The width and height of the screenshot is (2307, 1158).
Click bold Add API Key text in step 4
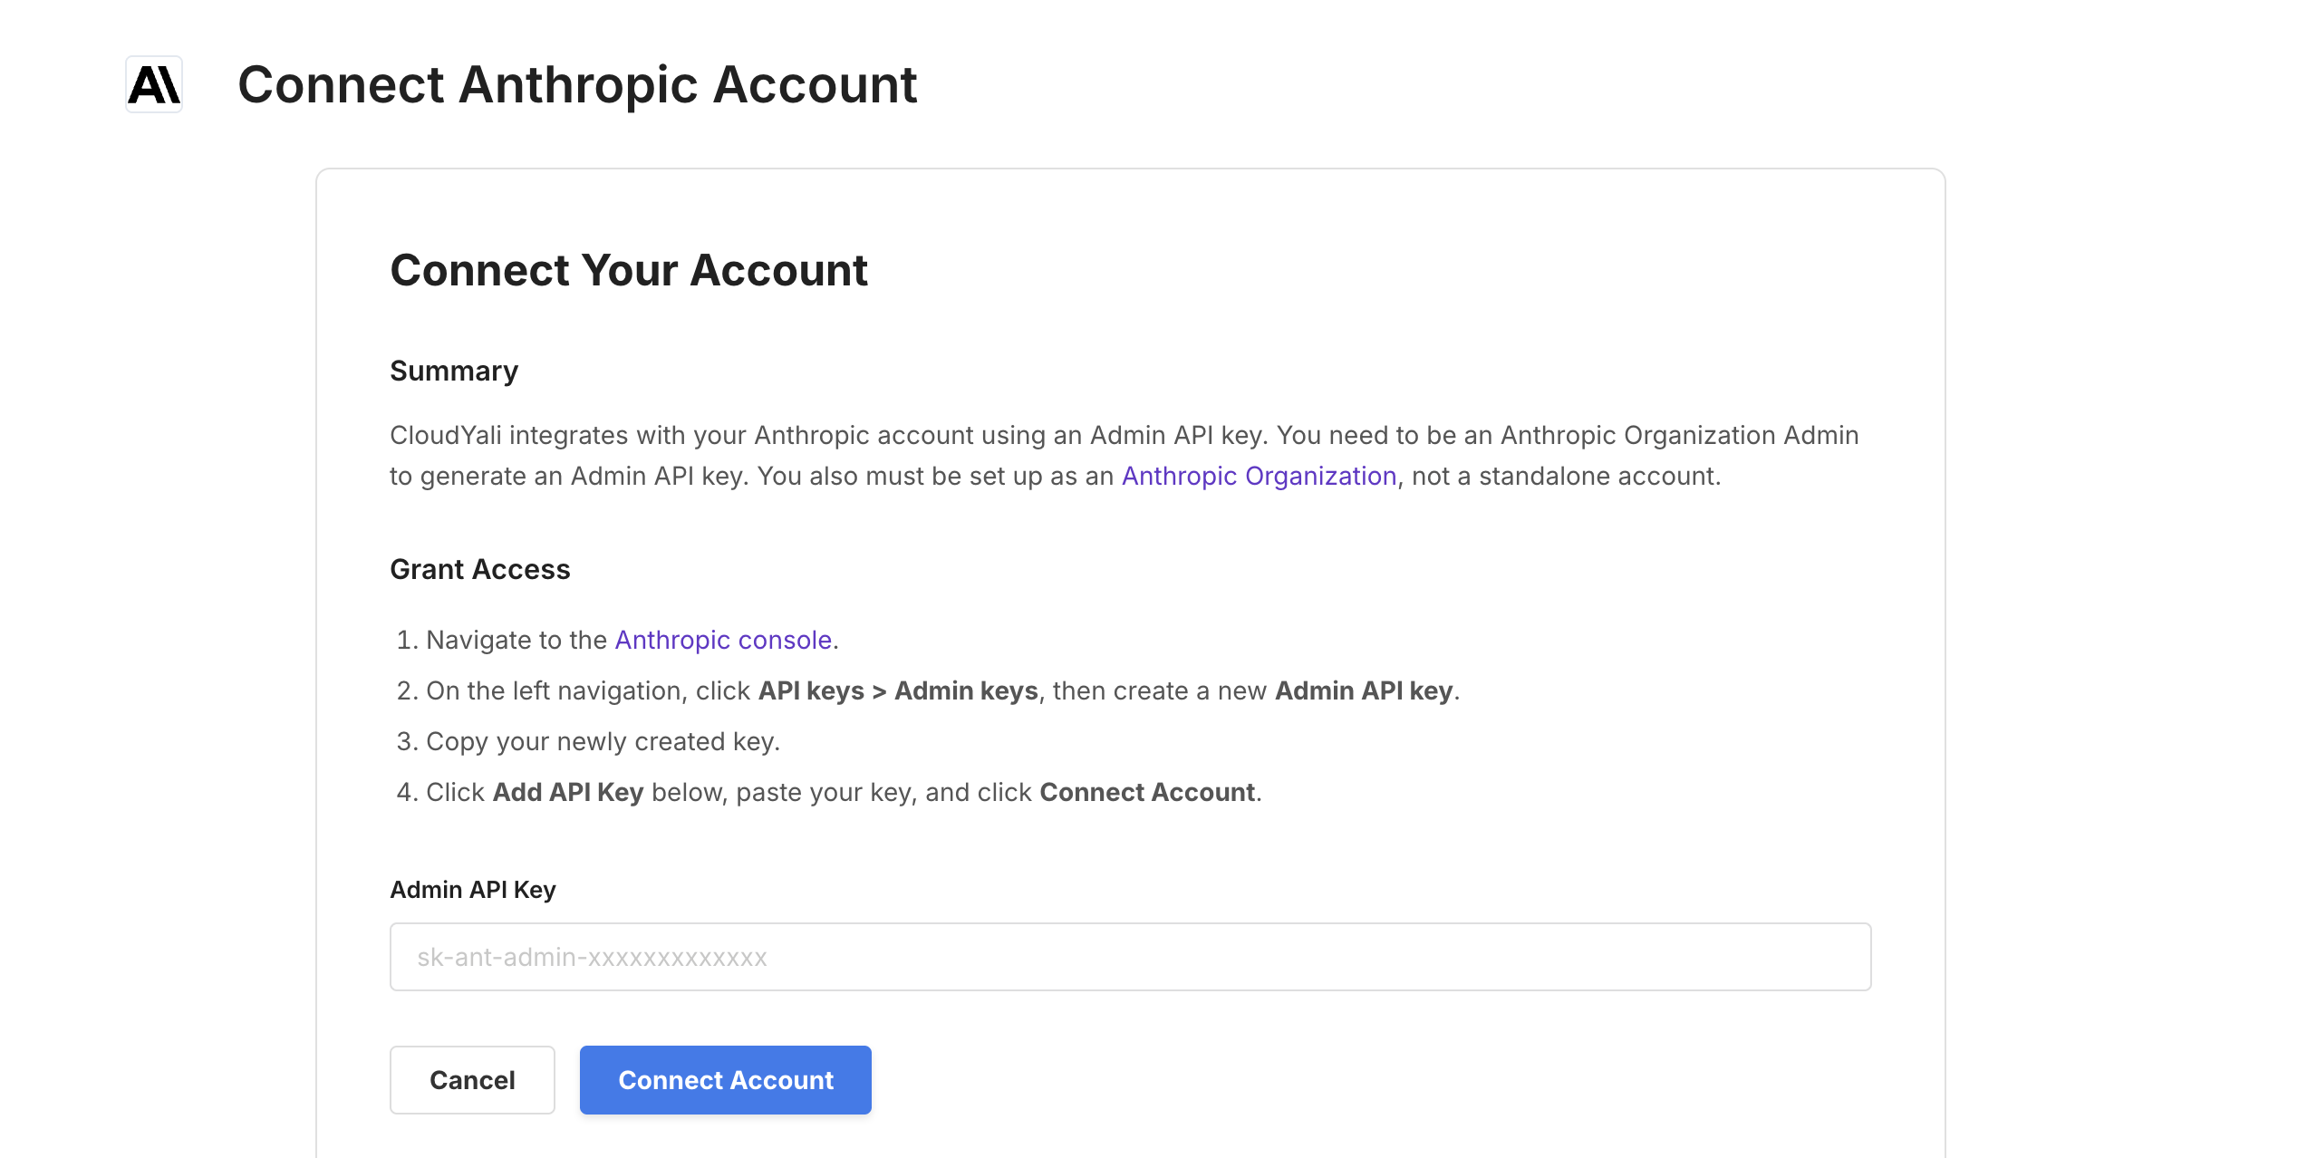coord(567,792)
